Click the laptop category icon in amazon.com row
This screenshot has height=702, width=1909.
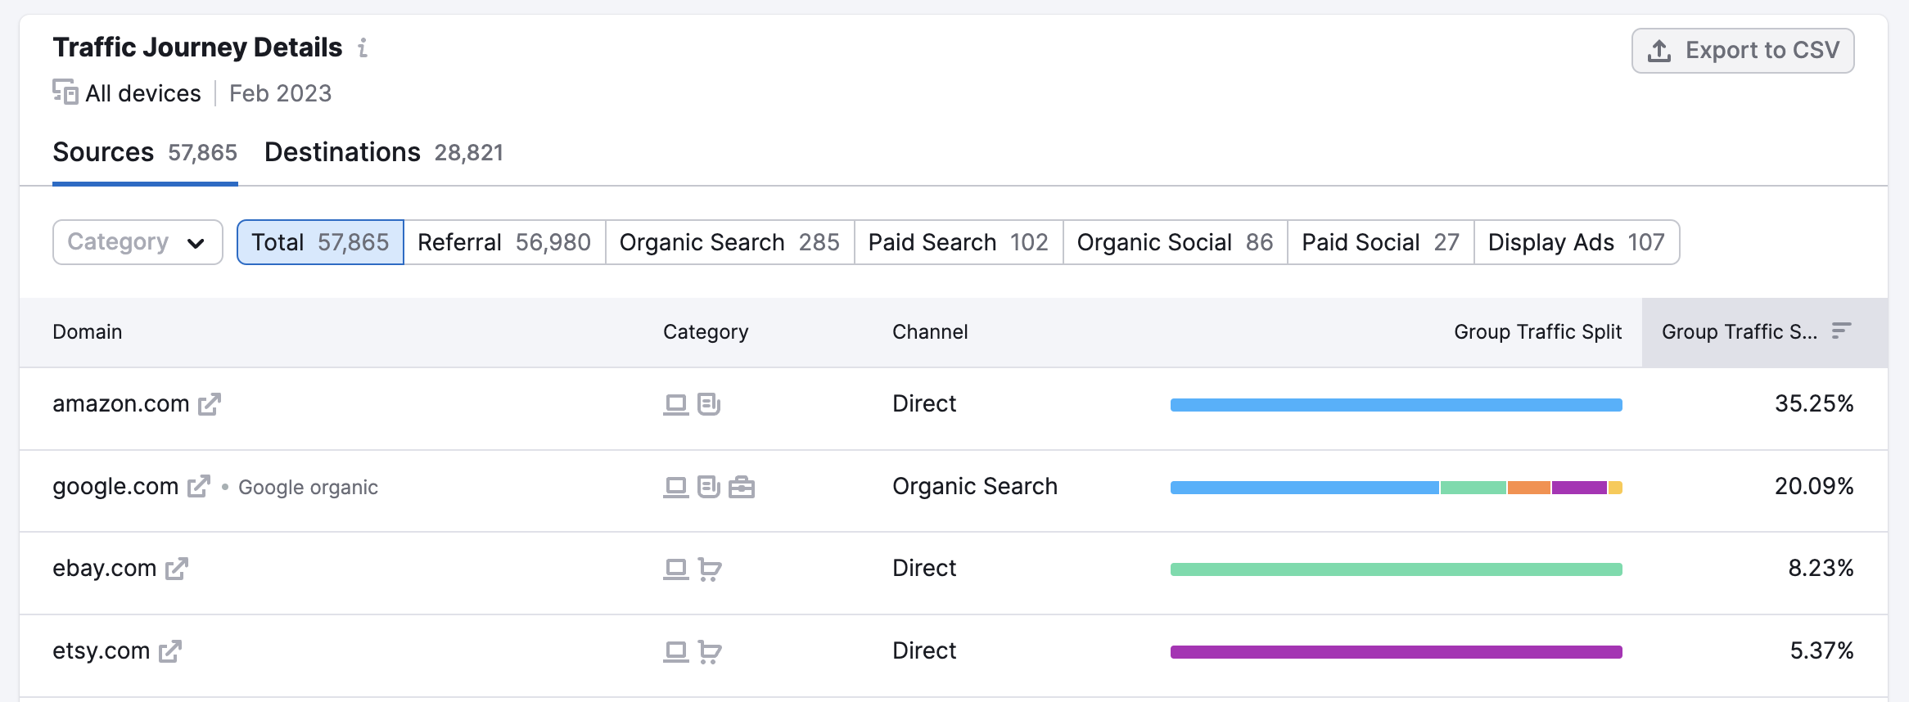click(676, 404)
